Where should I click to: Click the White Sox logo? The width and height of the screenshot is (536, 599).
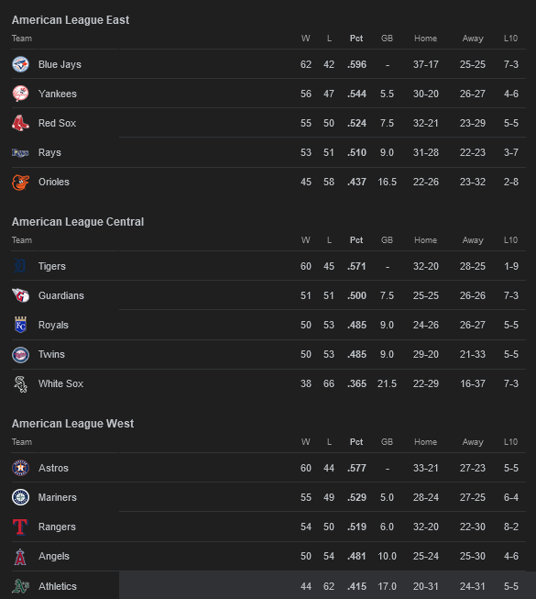[20, 384]
